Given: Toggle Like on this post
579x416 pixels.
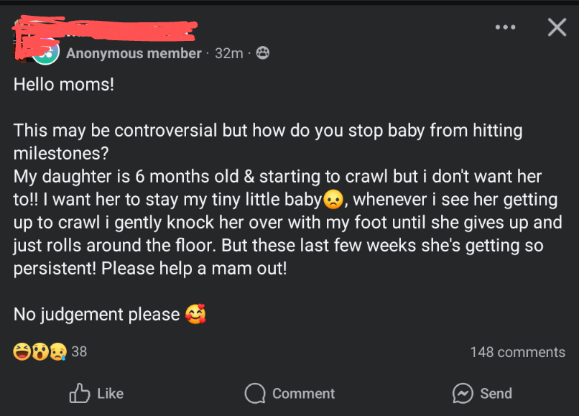Looking at the screenshot, I should point(97,393).
